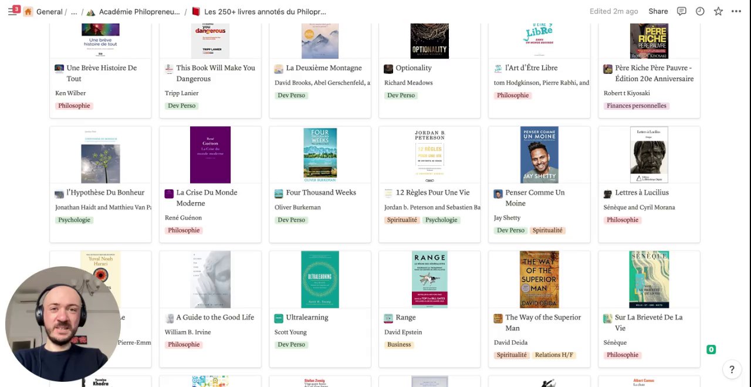The image size is (751, 387).
Task: Open 12 Règles Pour Une Vie card
Action: pyautogui.click(x=429, y=184)
